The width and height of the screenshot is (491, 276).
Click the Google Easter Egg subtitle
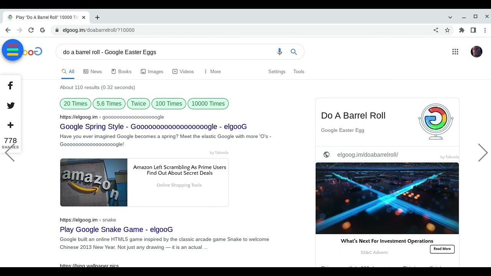pyautogui.click(x=343, y=130)
